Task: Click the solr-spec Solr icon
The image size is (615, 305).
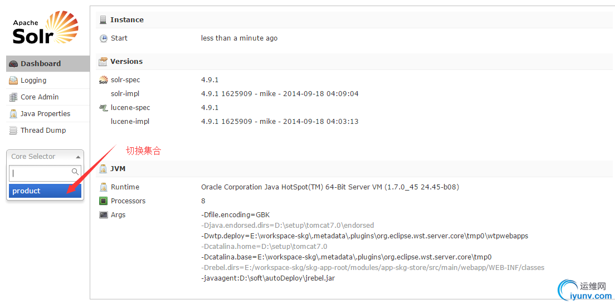Action: click(103, 80)
